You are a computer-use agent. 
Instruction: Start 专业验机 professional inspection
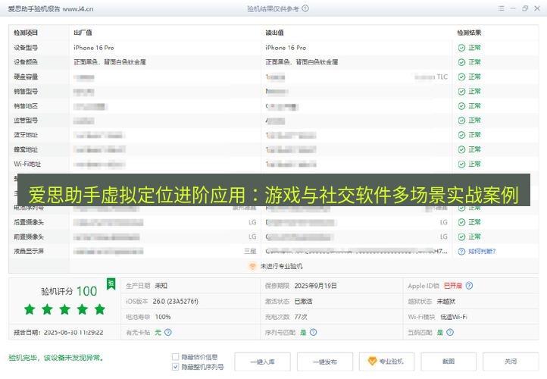386,362
